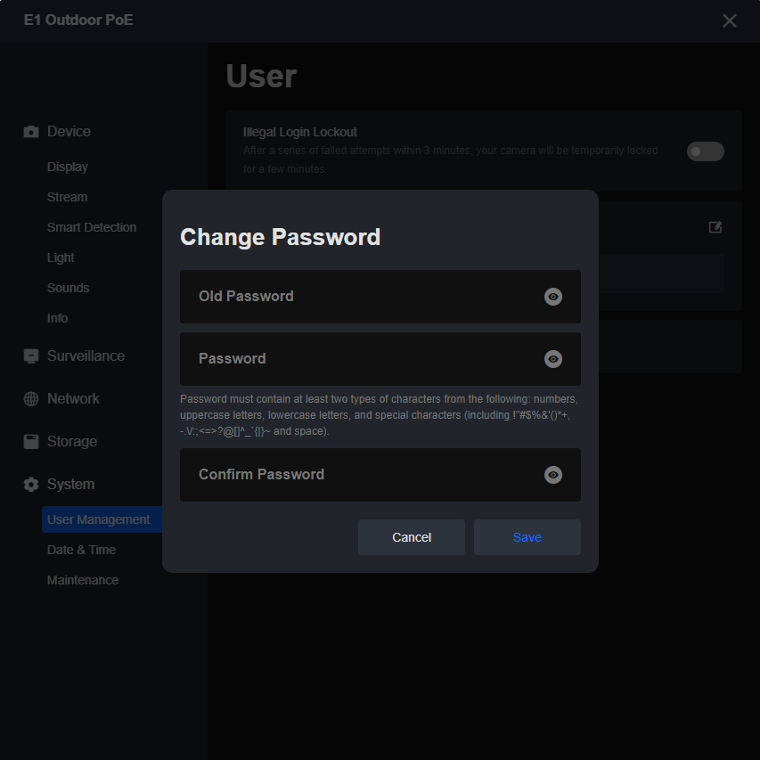
Task: Expand the Storage section
Action: pyautogui.click(x=71, y=441)
